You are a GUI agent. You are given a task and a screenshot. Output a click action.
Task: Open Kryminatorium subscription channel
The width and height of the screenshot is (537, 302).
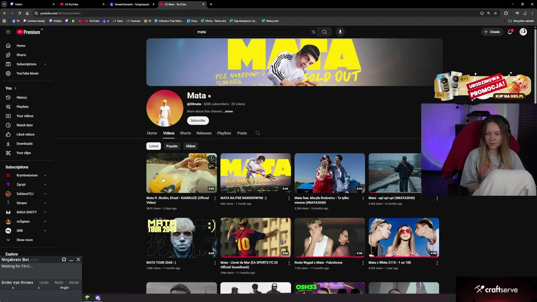27,175
